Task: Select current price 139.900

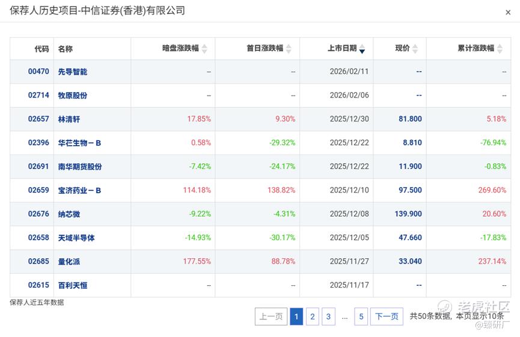Action: (408, 214)
